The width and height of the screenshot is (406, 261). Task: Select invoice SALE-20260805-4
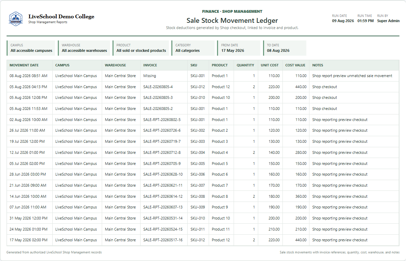pos(158,87)
